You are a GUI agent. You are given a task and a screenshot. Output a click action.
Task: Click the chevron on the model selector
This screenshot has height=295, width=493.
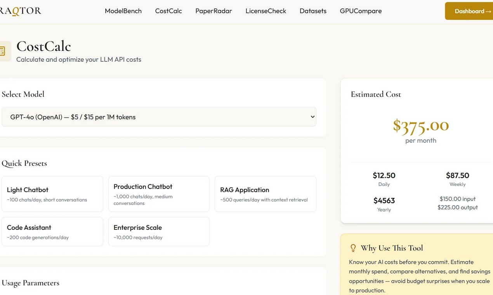point(312,116)
